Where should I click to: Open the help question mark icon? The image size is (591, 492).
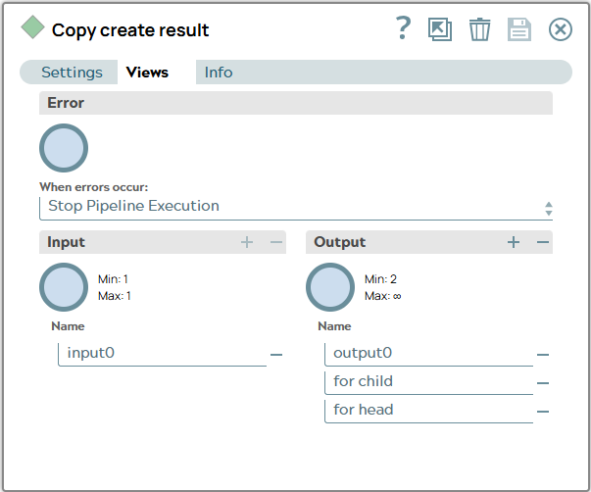pos(403,27)
